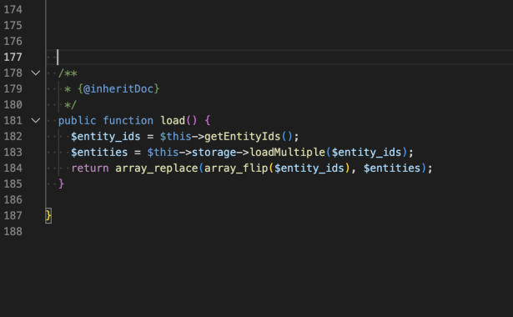Click the 'load' method name
The width and height of the screenshot is (513, 317).
[173, 121]
